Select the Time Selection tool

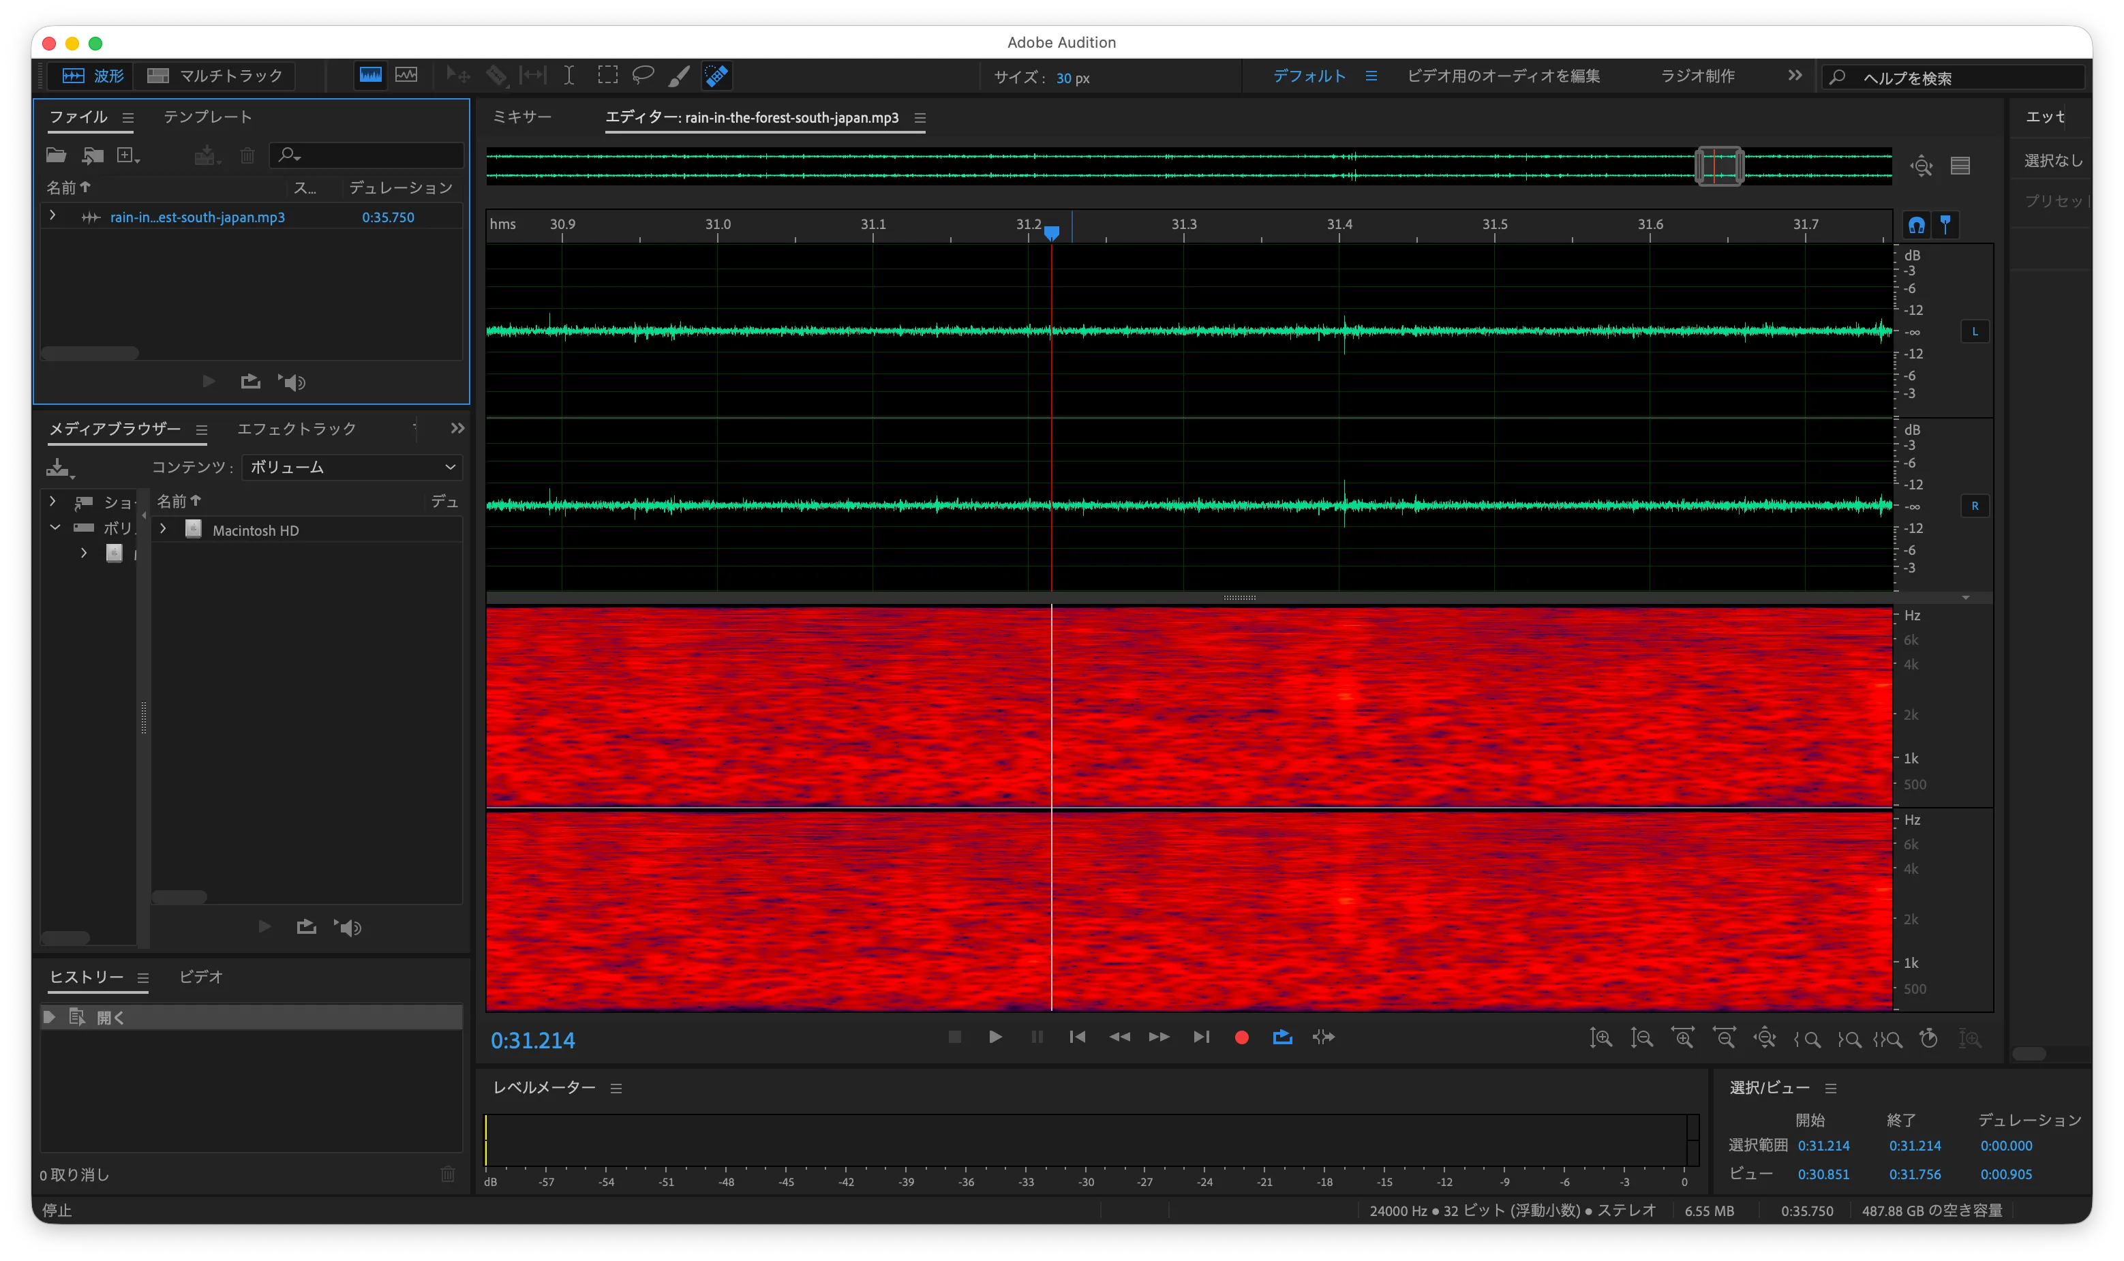click(x=569, y=76)
